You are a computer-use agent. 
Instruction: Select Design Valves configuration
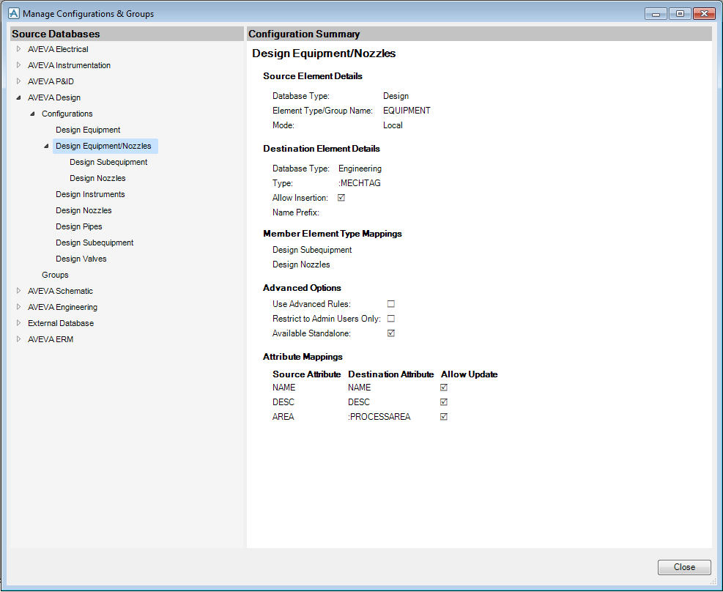81,259
